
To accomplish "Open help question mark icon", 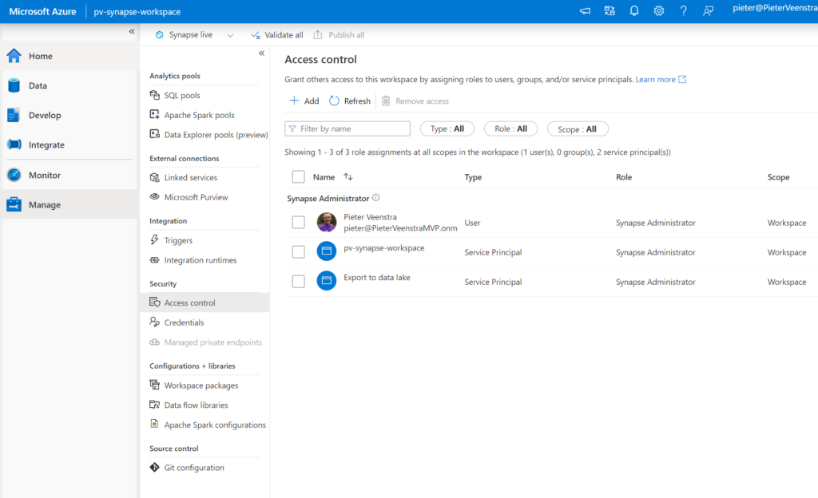I will coord(684,11).
